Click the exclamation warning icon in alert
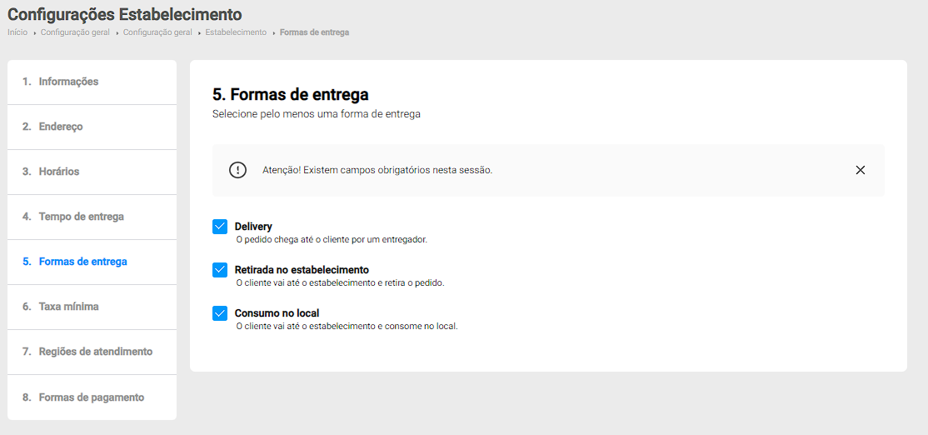The image size is (928, 435). tap(238, 170)
